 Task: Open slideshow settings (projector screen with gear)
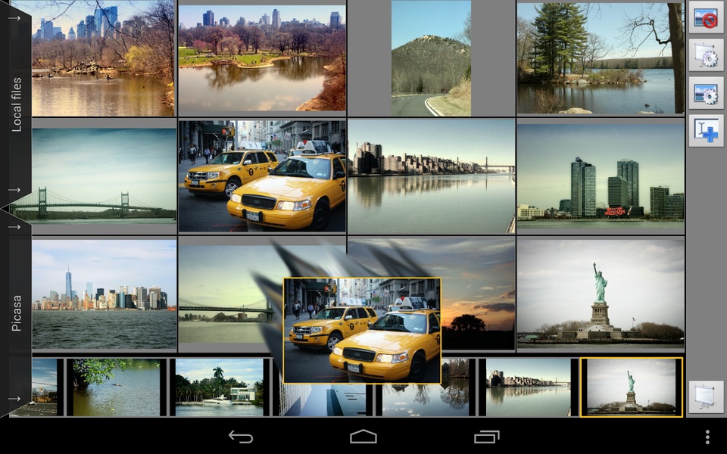point(706,55)
